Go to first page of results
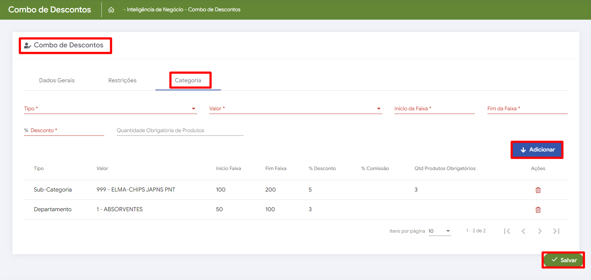 [x=507, y=231]
